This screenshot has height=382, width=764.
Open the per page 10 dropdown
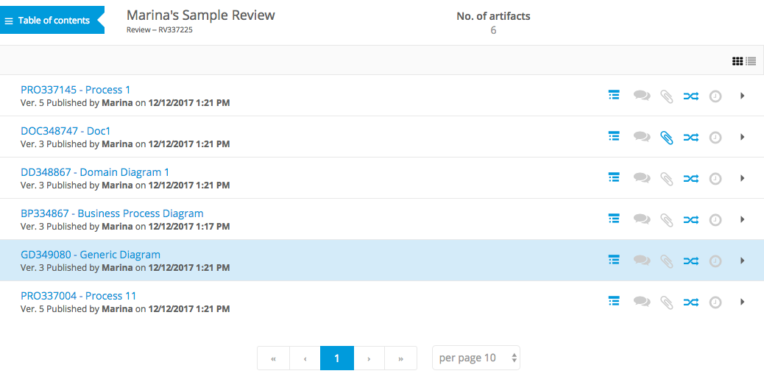[x=476, y=358]
